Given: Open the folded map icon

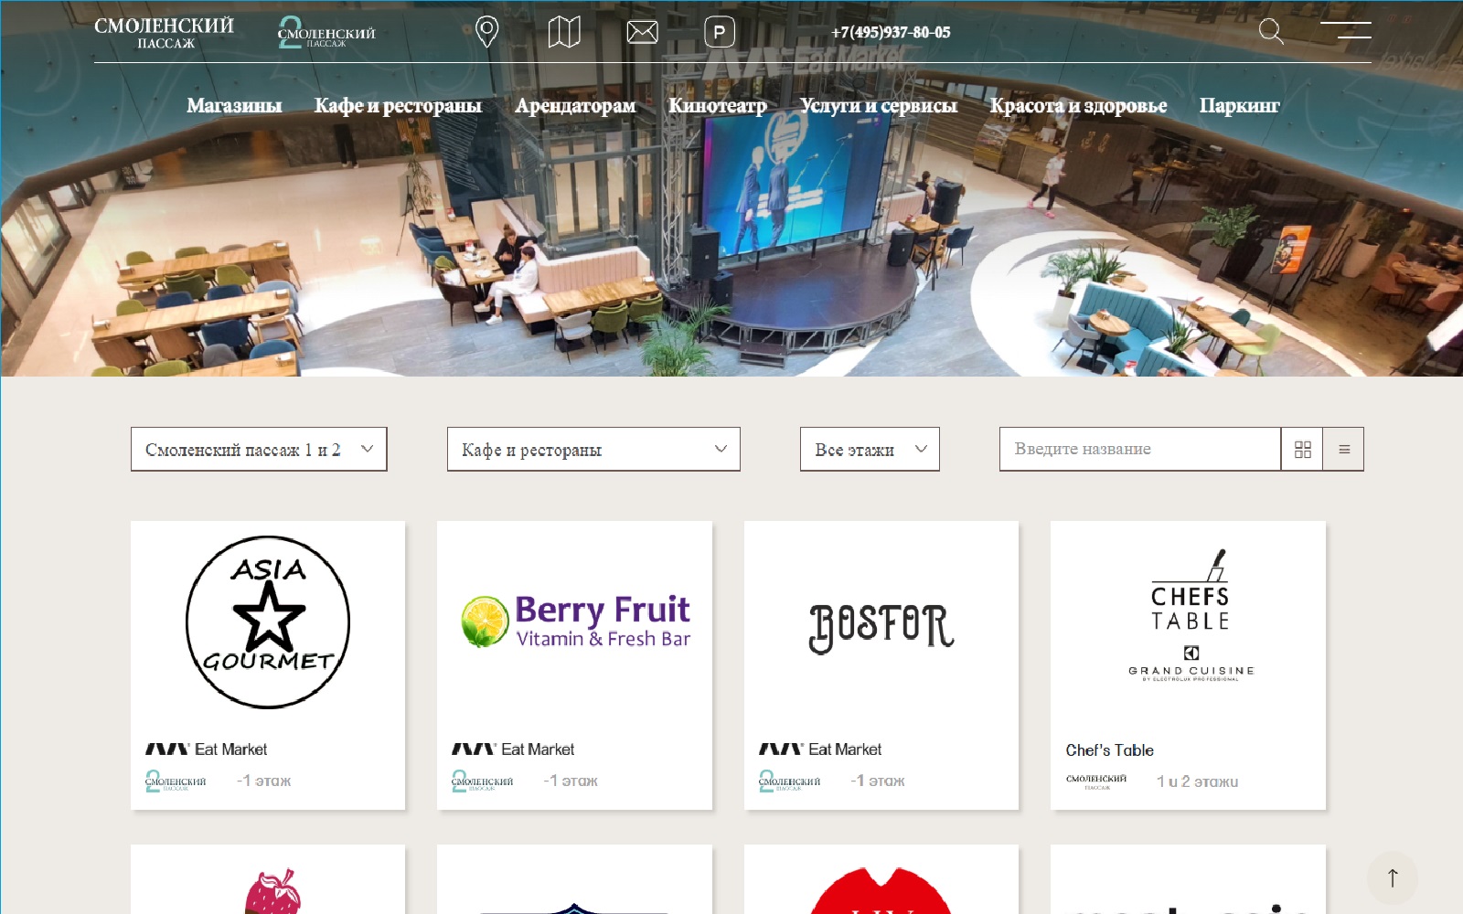Looking at the screenshot, I should [564, 32].
